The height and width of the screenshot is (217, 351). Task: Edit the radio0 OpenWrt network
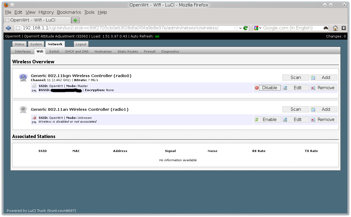(296, 88)
